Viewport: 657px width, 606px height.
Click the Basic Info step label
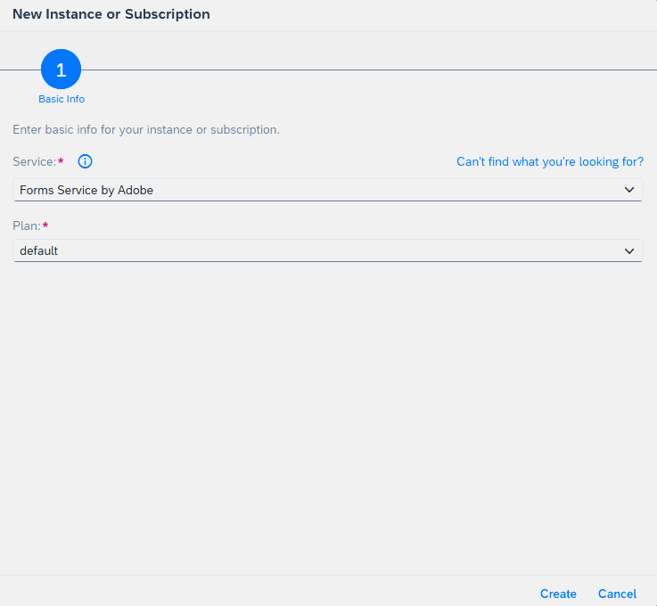pos(62,99)
